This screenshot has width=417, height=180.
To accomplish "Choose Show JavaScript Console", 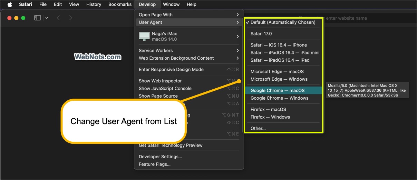I will click(189, 88).
